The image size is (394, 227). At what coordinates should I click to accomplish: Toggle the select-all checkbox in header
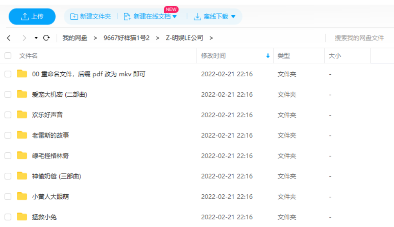click(x=8, y=56)
